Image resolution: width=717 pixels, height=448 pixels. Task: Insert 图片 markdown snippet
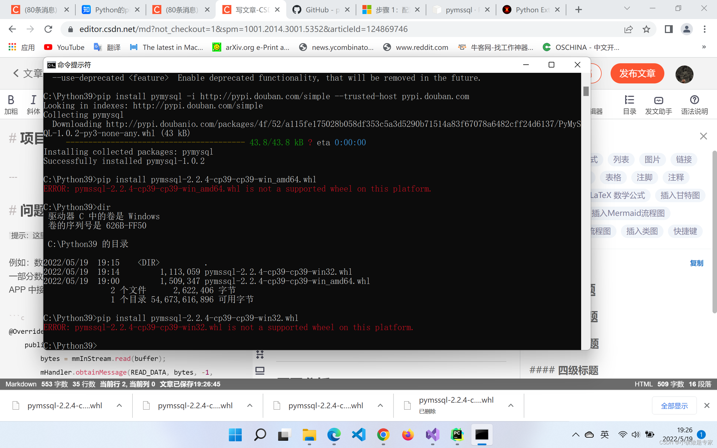point(652,160)
